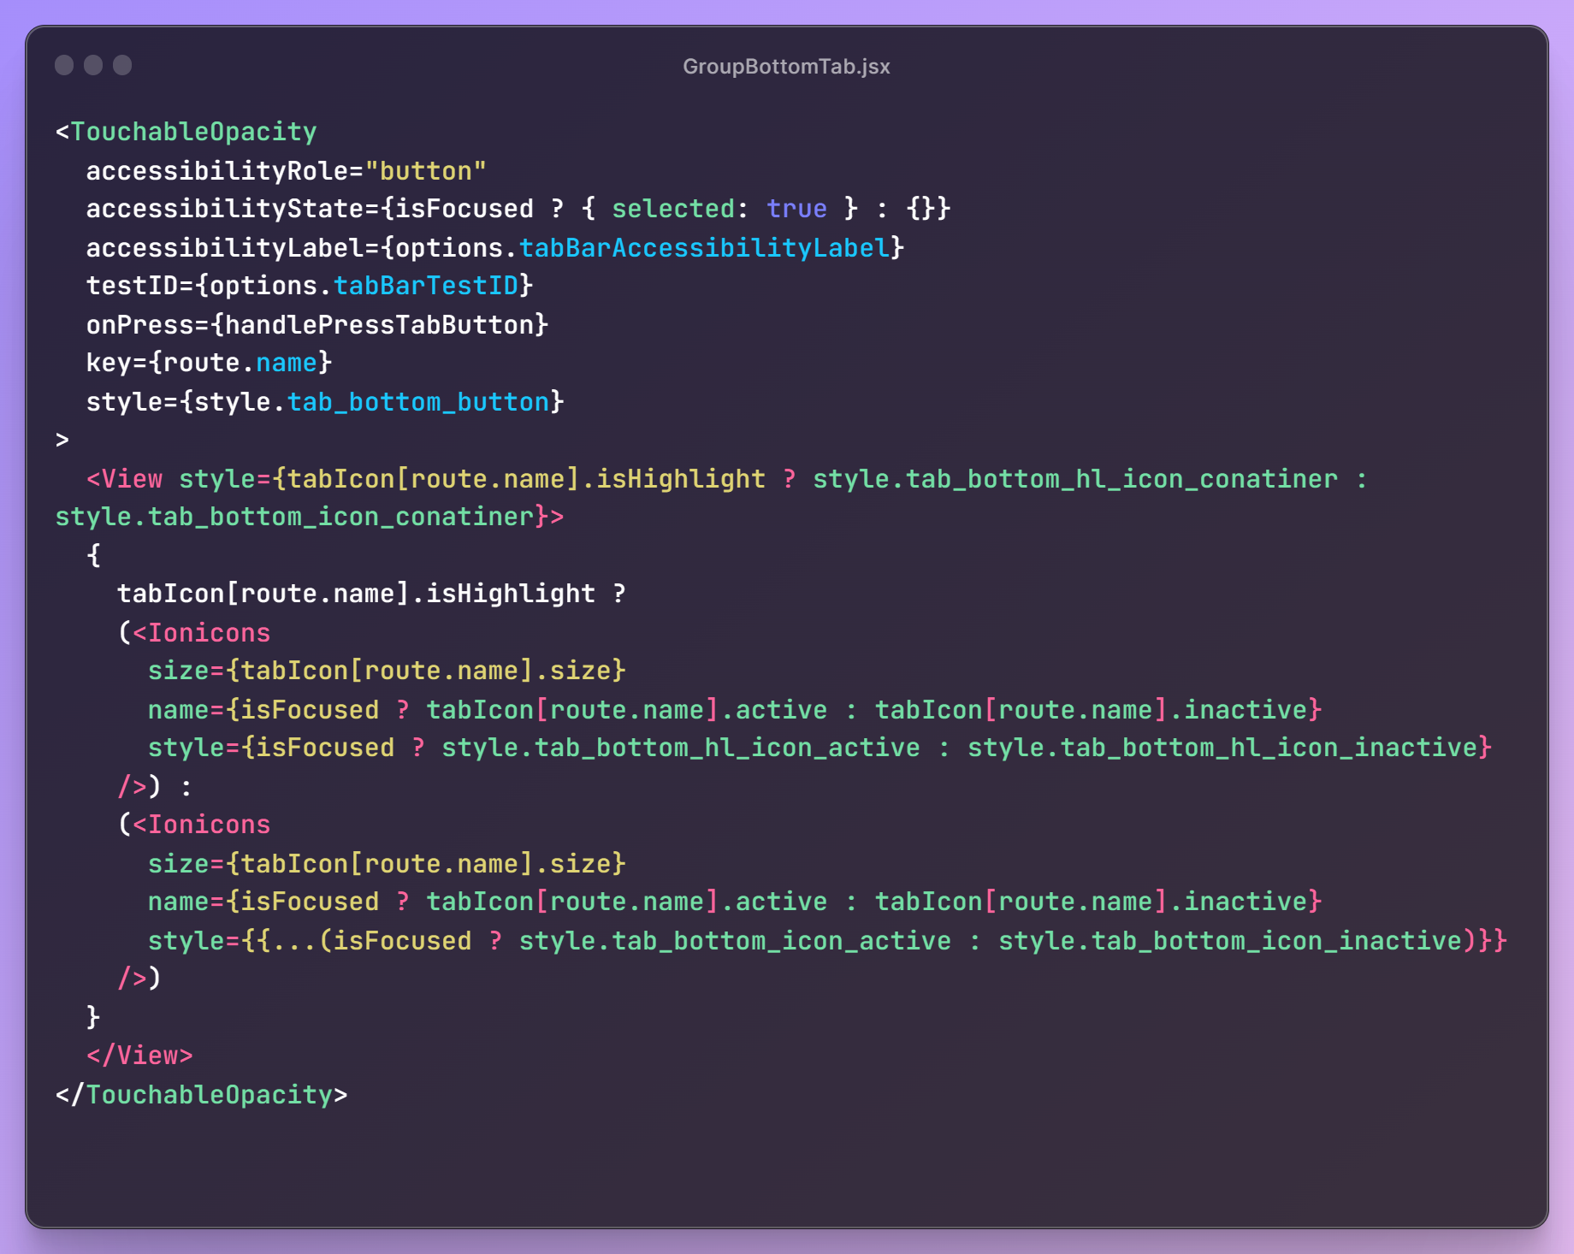This screenshot has height=1254, width=1574.
Task: Click the accessibilityRole="button" line
Action: click(287, 171)
